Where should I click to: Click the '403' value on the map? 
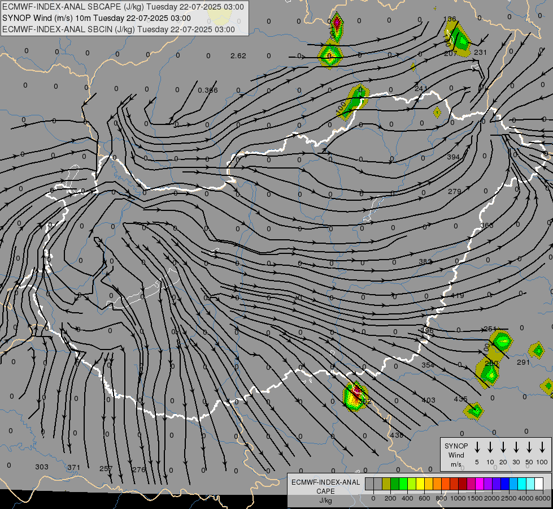point(429,400)
